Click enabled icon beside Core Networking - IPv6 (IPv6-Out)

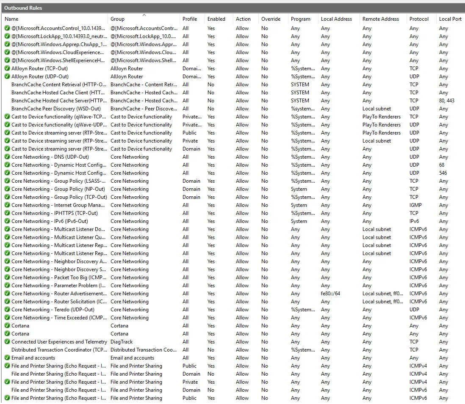(7, 221)
